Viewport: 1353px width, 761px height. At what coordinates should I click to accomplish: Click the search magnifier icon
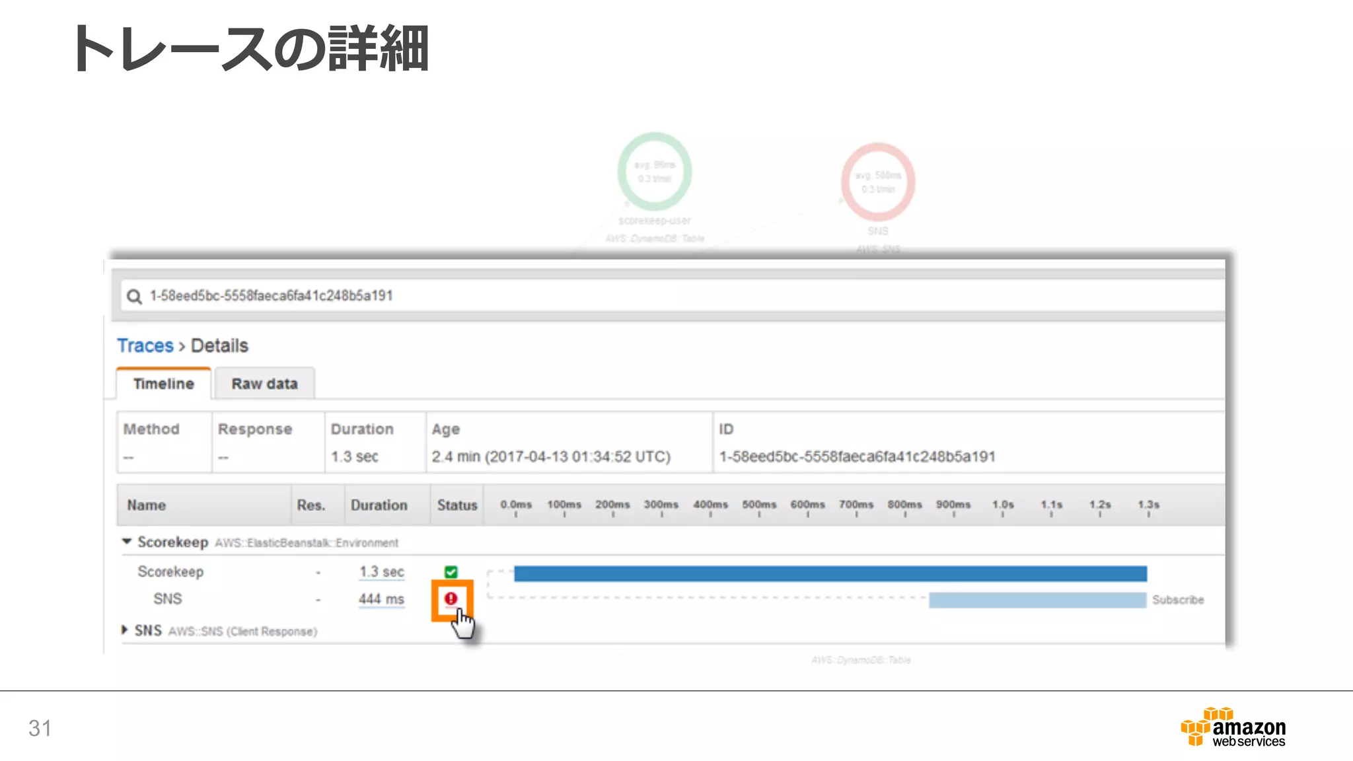click(134, 297)
